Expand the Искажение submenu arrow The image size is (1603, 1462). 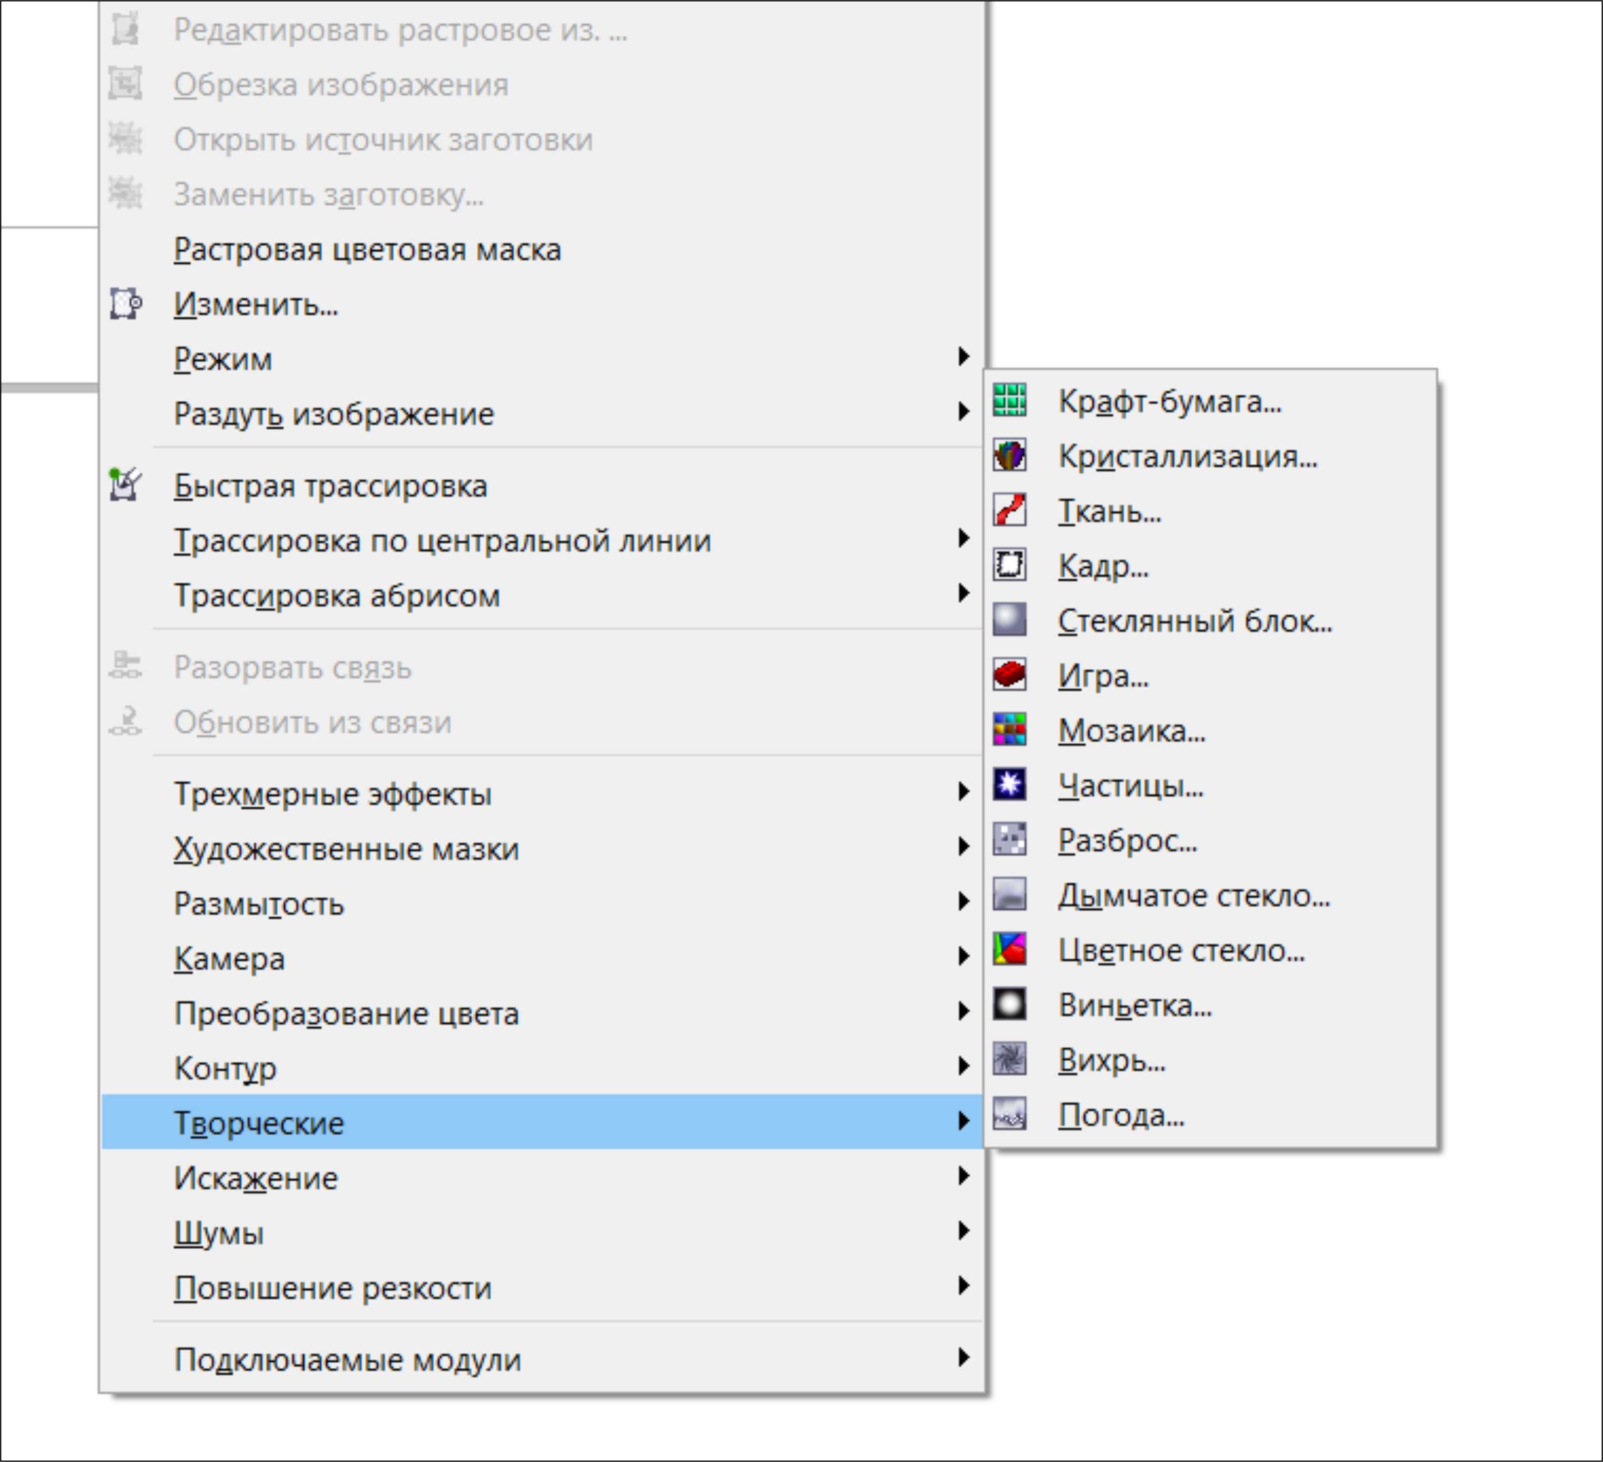(x=964, y=1176)
